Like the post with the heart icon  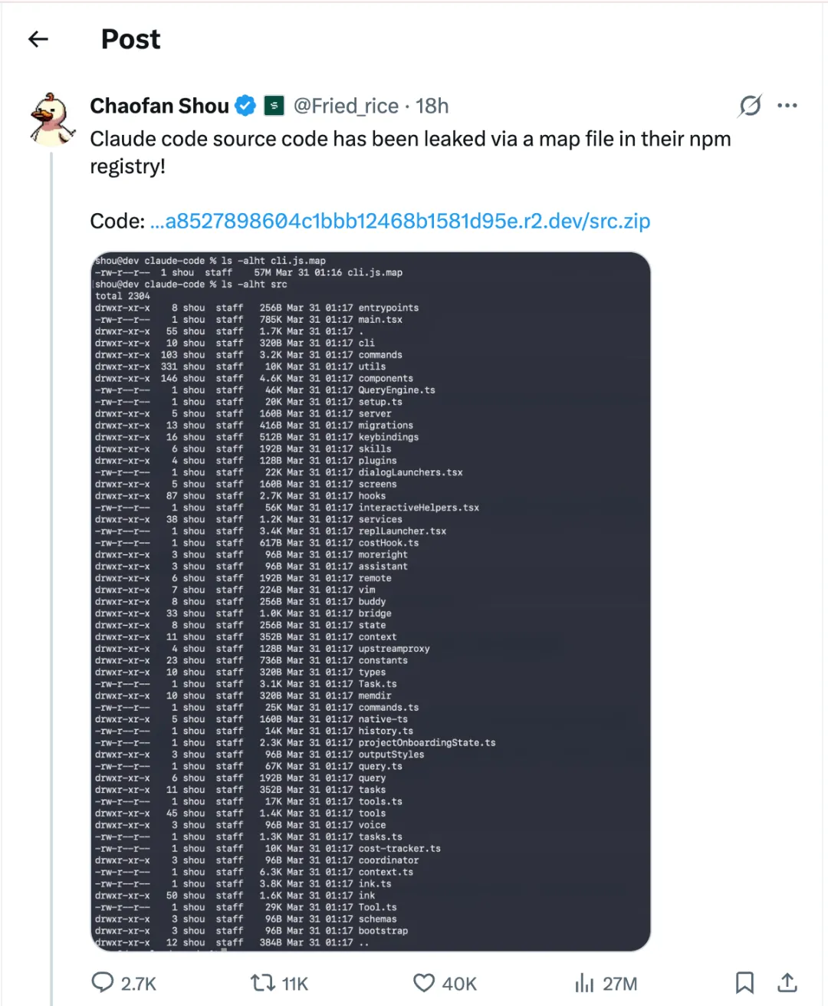[x=424, y=982]
